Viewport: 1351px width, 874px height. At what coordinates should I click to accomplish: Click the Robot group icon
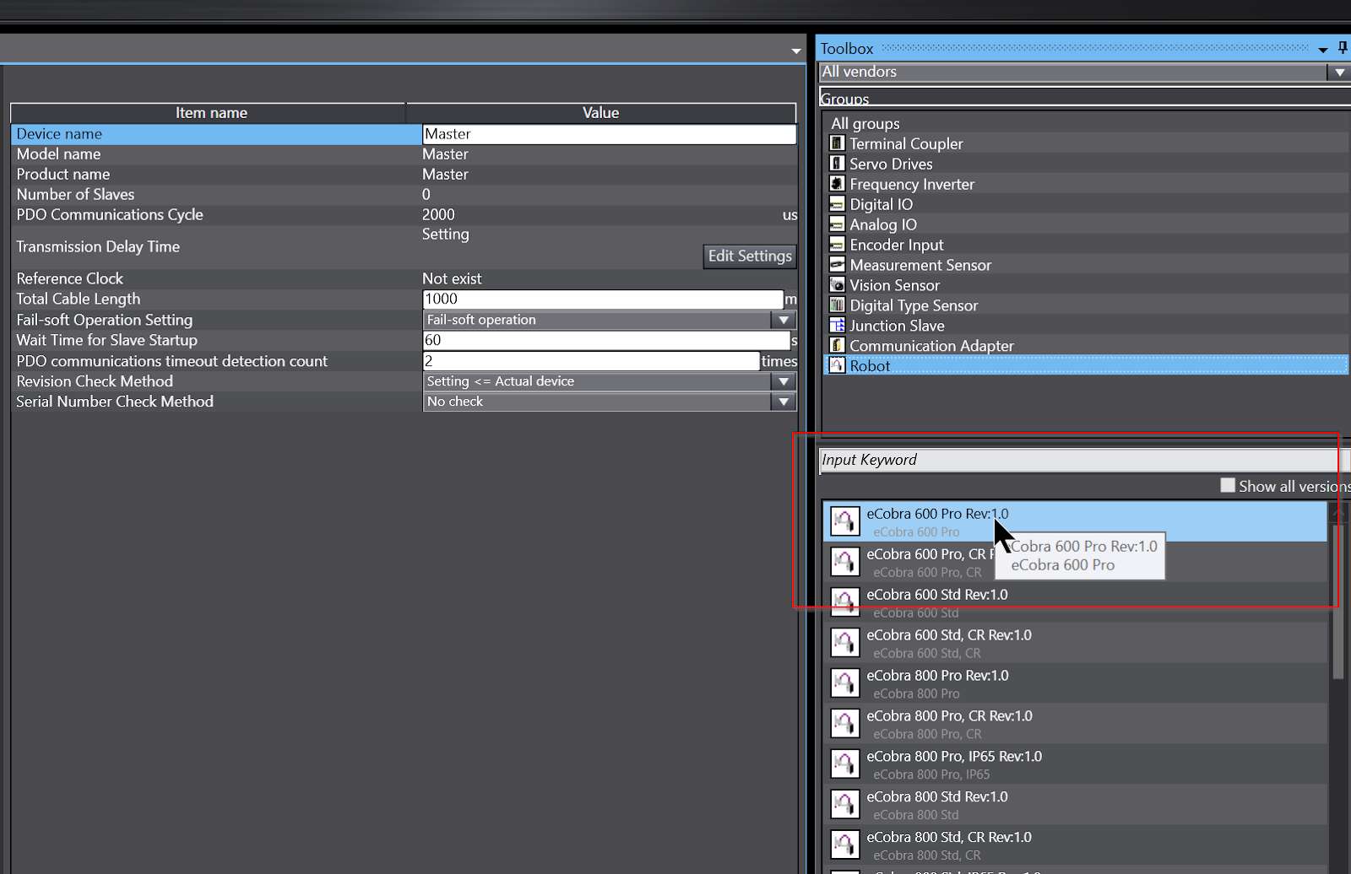[837, 366]
